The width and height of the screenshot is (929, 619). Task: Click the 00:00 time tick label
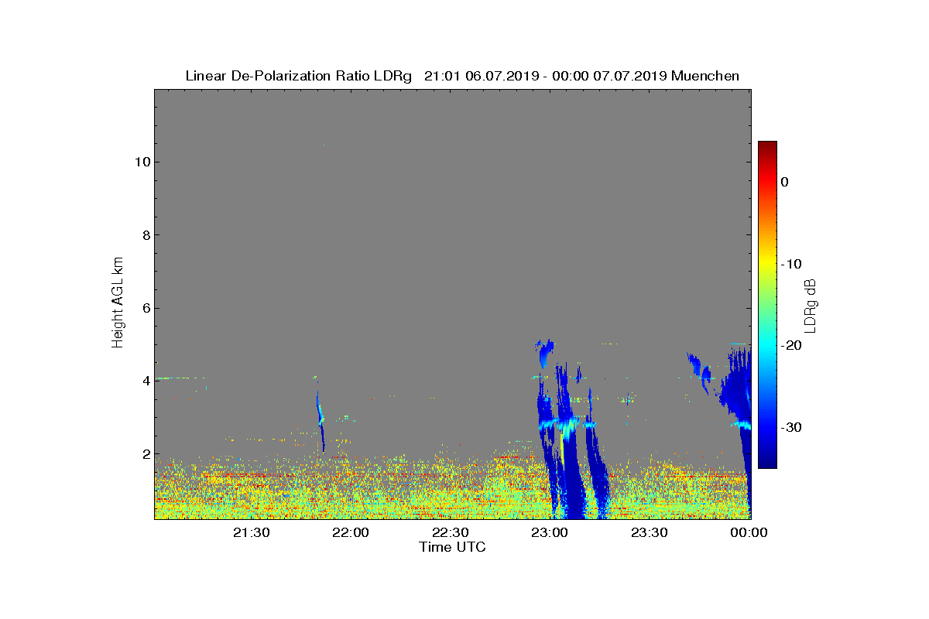point(749,532)
